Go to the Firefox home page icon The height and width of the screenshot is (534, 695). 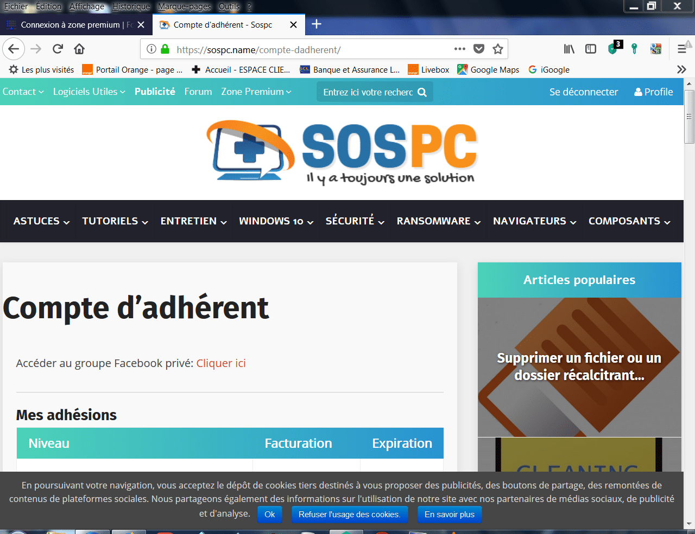(79, 49)
